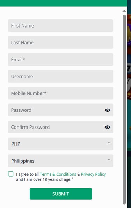Focus the First Name field

pos(61,25)
